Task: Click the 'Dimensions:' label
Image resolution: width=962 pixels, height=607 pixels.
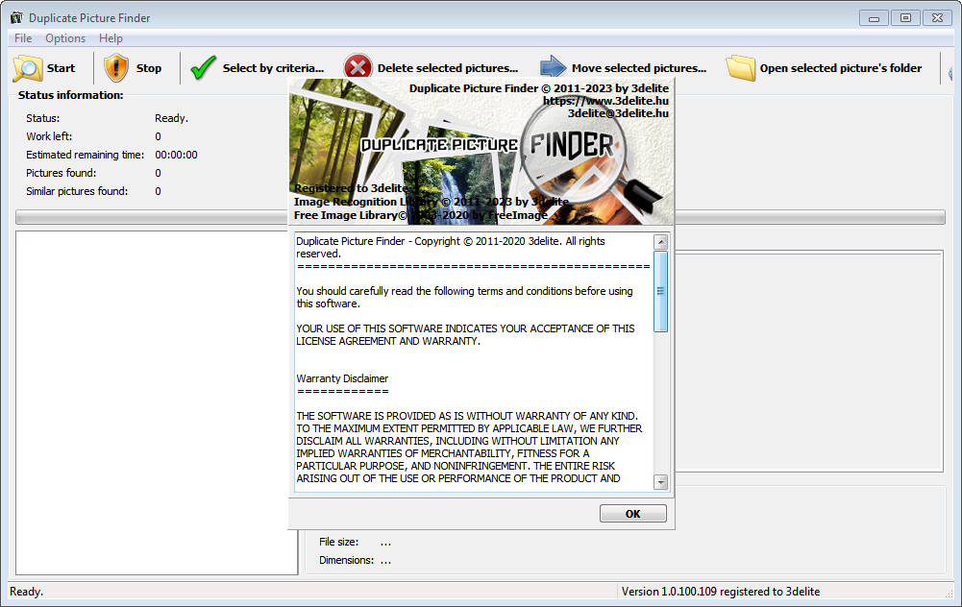Action: (x=346, y=560)
